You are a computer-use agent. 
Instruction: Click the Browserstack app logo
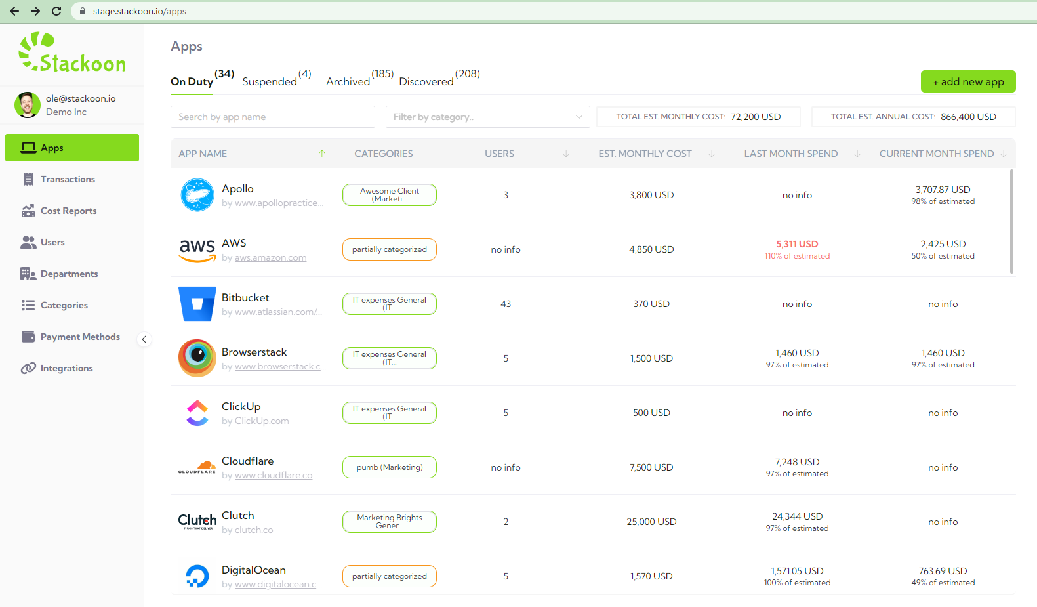(197, 358)
